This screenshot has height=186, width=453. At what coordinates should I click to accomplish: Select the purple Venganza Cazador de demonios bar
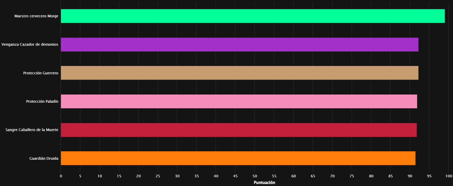[x=239, y=44]
